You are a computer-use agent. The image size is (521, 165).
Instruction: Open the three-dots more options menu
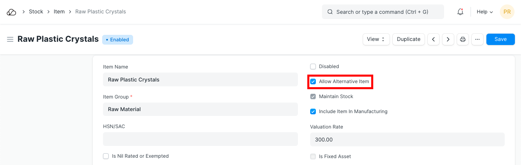coord(477,39)
